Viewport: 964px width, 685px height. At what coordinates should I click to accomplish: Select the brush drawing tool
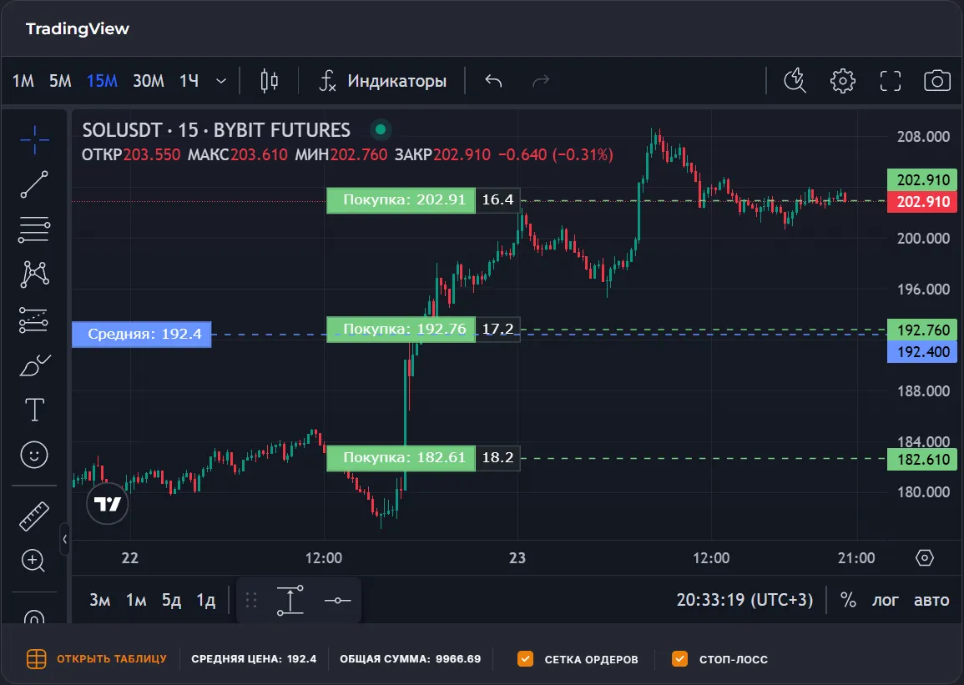(x=34, y=365)
